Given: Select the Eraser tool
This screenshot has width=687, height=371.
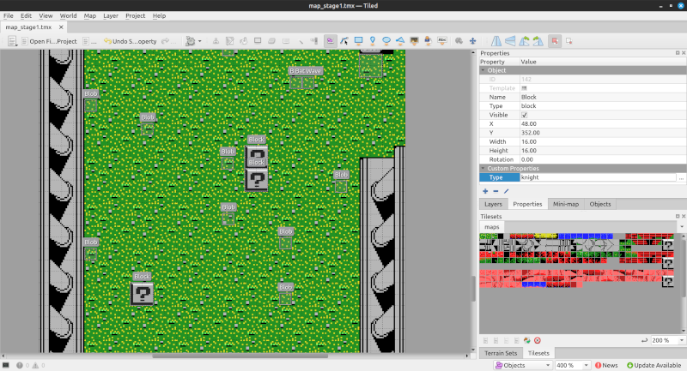Looking at the screenshot, I should [271, 41].
